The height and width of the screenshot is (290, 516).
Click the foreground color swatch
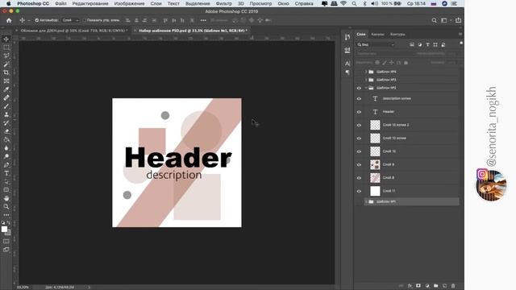[4, 229]
